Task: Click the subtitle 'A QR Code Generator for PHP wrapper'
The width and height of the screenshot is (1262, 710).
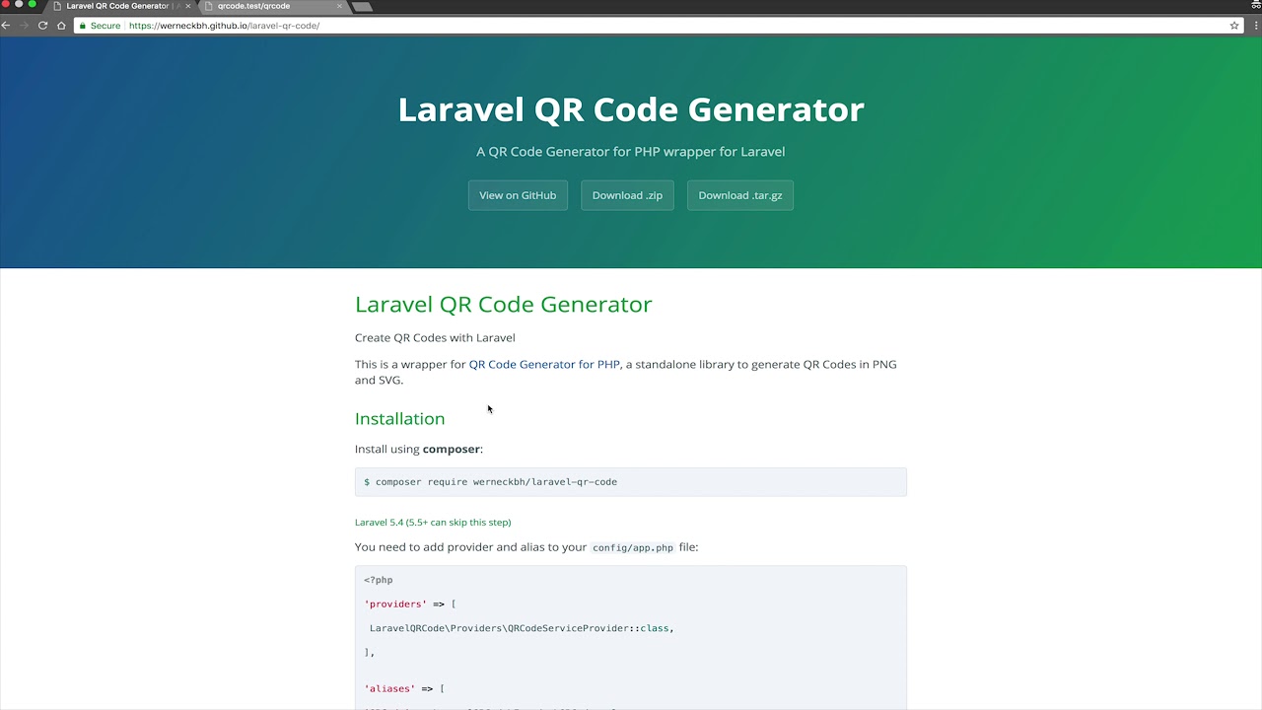Action: click(631, 152)
